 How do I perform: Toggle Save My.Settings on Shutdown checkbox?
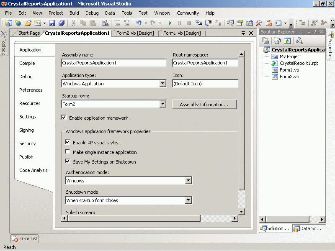point(67,161)
